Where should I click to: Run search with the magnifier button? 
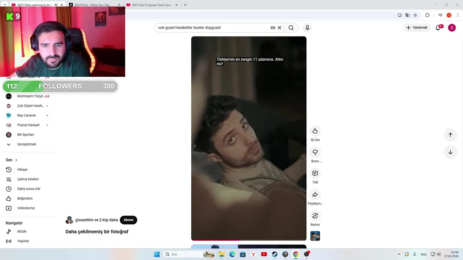(291, 27)
